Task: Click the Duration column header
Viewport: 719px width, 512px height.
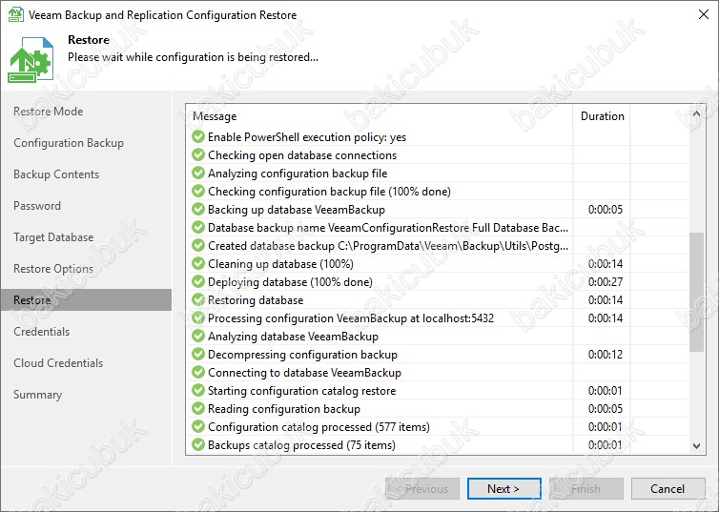Action: (x=602, y=116)
